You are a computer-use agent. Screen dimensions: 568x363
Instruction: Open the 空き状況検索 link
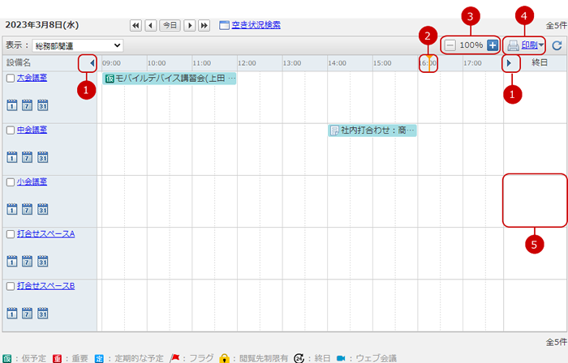tap(256, 25)
